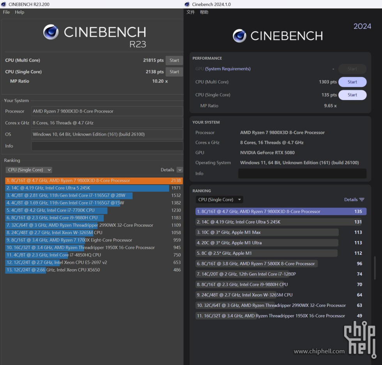This screenshot has width=382, height=365.
Task: Select R23 rank 12 Xeon E5-2697 v2 row
Action: [x=94, y=263]
